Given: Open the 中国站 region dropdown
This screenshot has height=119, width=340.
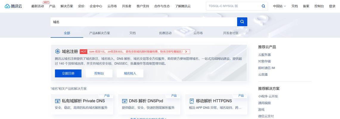Looking at the screenshot, I should [280, 6].
